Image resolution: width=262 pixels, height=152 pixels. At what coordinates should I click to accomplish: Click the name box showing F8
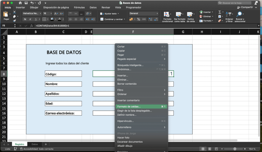(x=7, y=26)
